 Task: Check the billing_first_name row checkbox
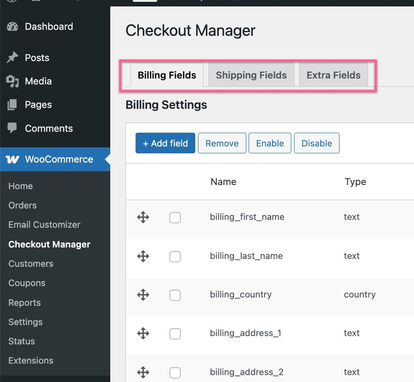pos(175,218)
